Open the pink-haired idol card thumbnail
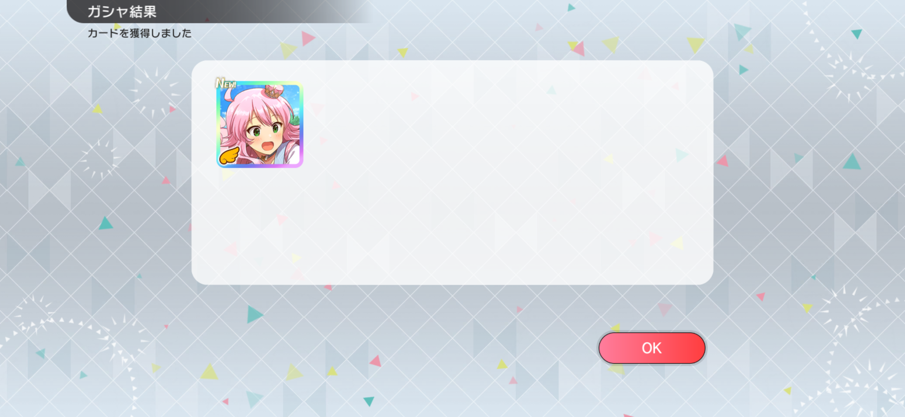 (x=260, y=124)
